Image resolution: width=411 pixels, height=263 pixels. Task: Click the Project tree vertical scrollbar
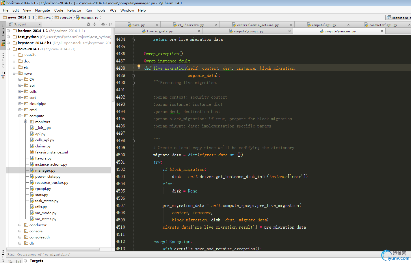click(113, 65)
